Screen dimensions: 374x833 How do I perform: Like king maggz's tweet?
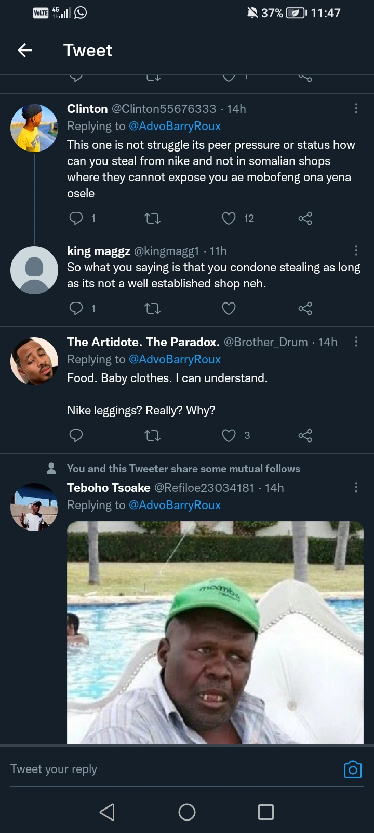229,309
